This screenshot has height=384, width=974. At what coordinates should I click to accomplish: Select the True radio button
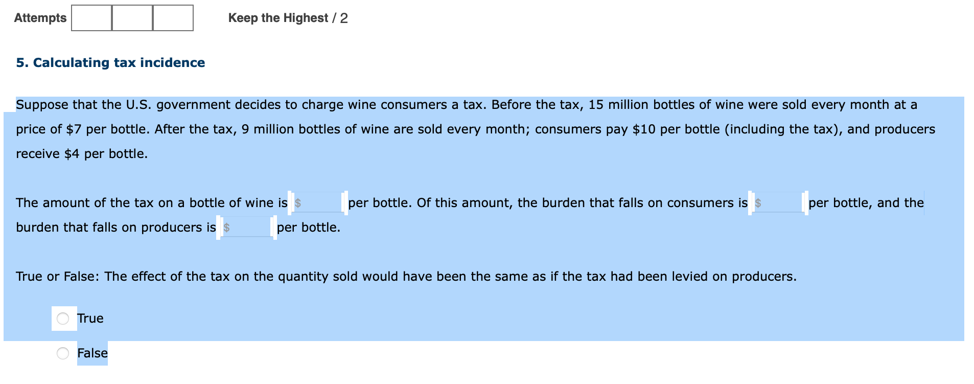click(x=63, y=319)
